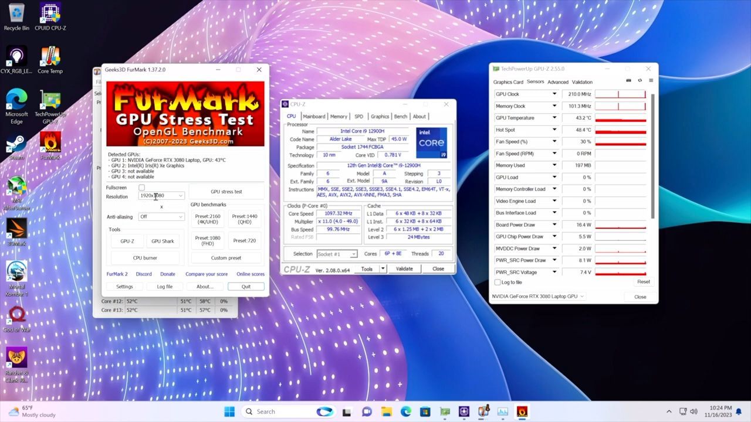Open the FurMark Discord link

click(x=144, y=274)
